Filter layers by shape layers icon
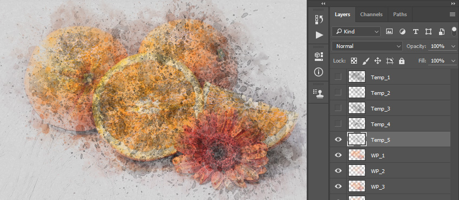This screenshot has width=459, height=200. pos(428,32)
